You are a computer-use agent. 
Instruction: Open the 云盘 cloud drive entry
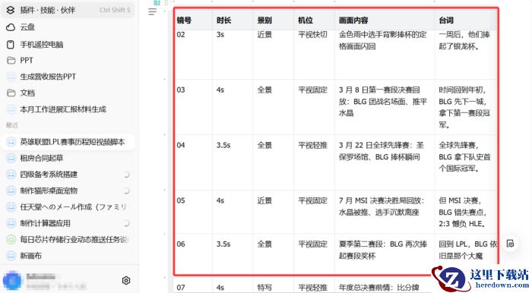[68, 27]
